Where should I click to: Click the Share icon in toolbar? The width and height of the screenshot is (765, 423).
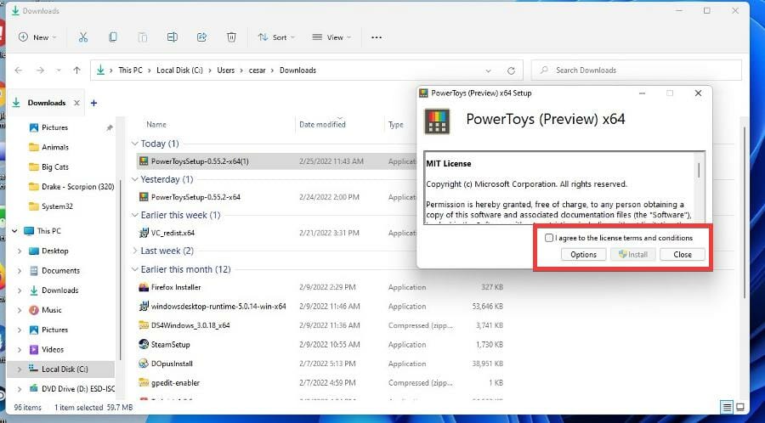click(201, 37)
